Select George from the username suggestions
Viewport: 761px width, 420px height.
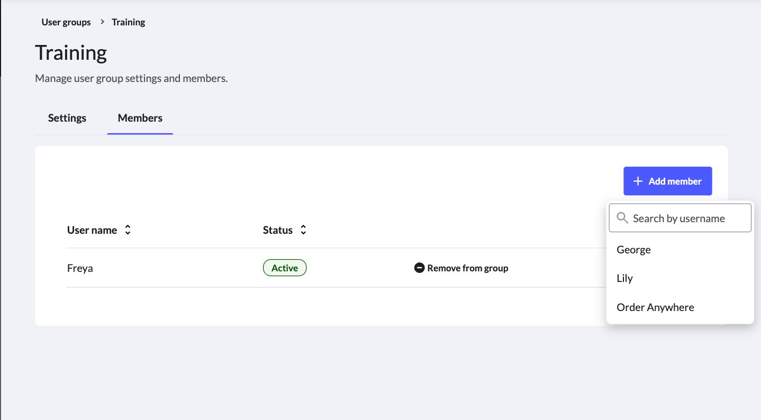(633, 249)
